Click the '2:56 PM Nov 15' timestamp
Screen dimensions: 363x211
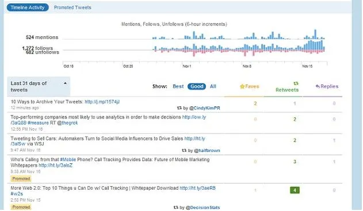coord(25,200)
